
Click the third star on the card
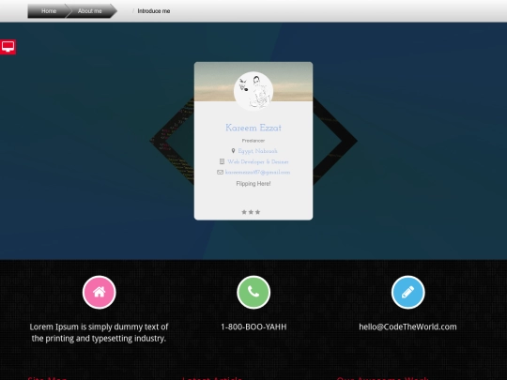(x=257, y=212)
